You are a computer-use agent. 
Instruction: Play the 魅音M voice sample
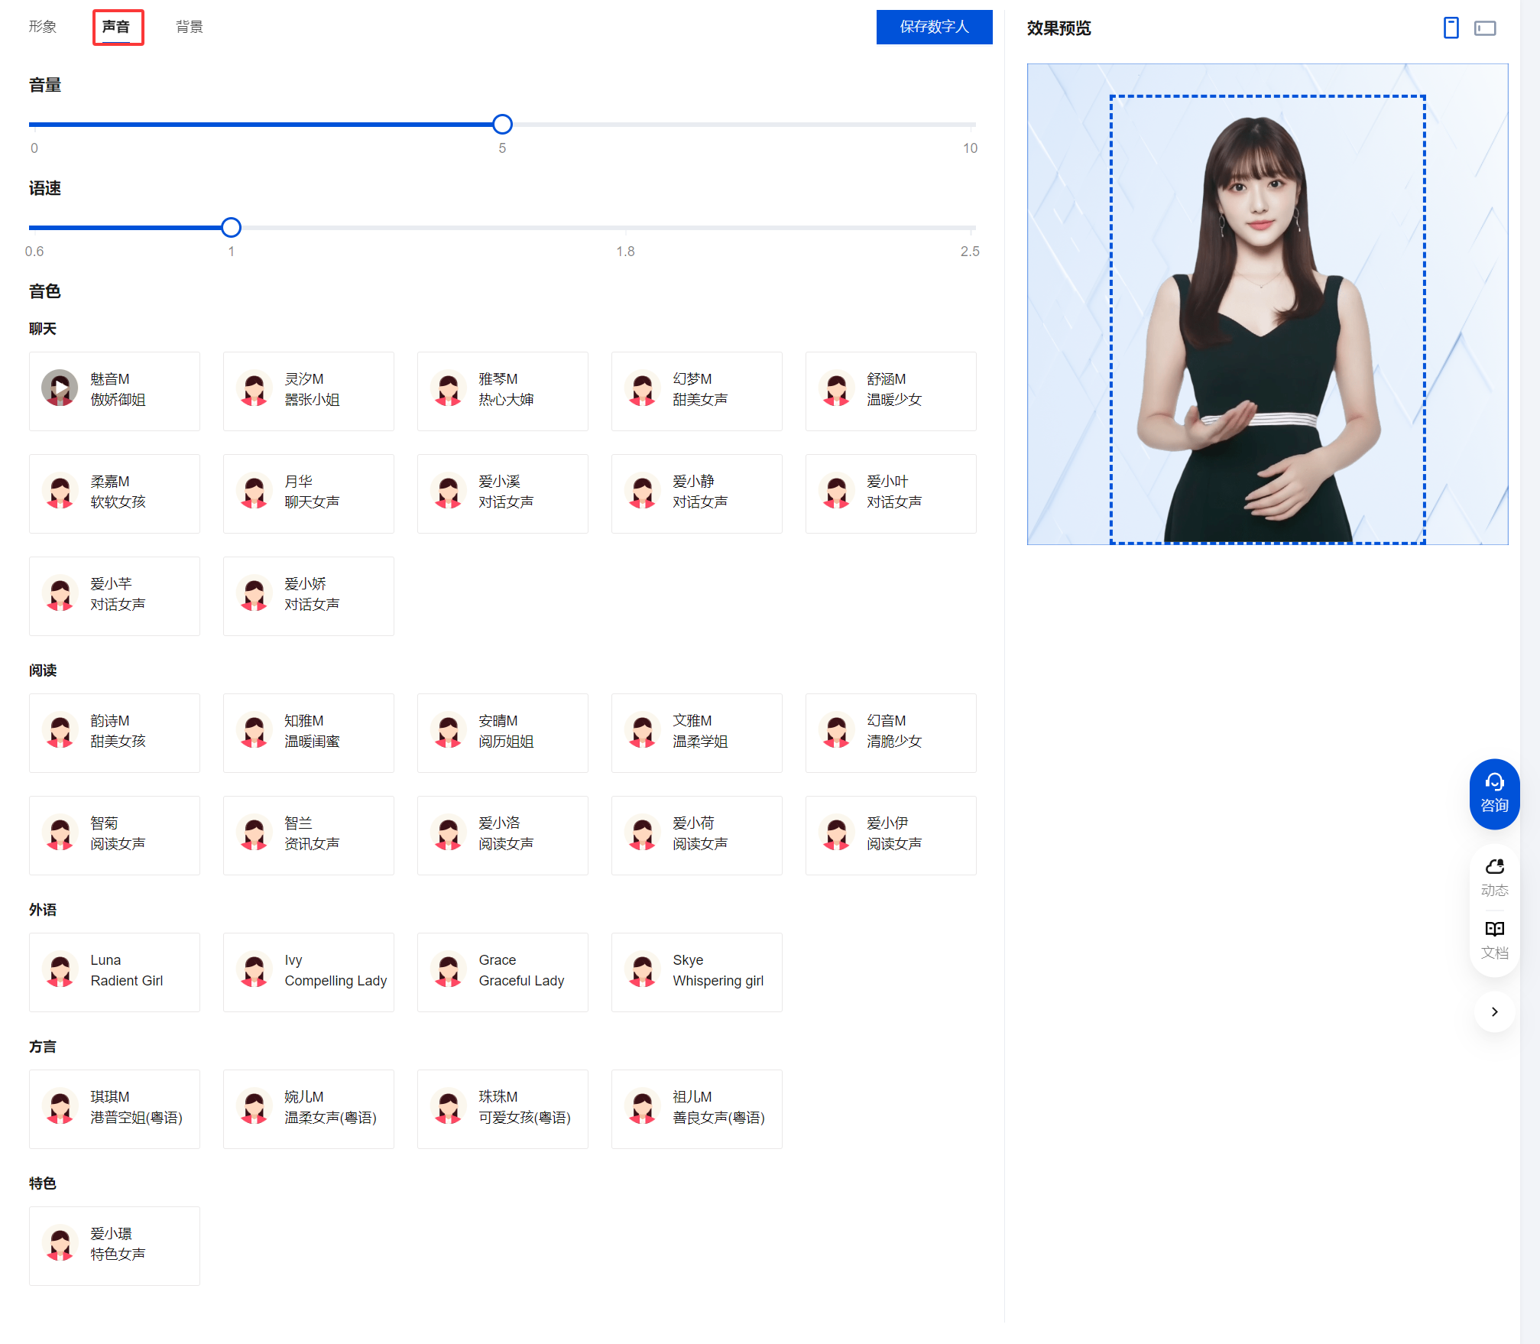60,388
